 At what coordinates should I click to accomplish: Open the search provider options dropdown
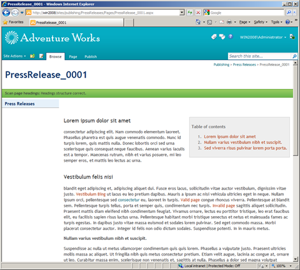[x=294, y=13]
